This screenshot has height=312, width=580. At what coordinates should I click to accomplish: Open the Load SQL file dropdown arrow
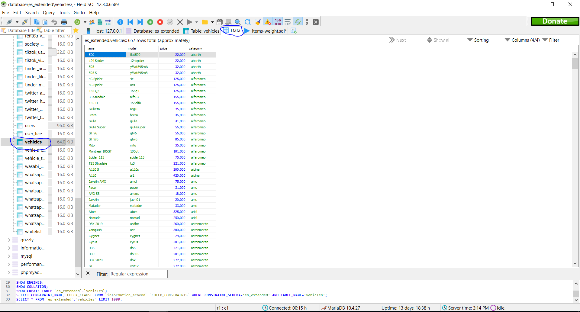tap(212, 22)
